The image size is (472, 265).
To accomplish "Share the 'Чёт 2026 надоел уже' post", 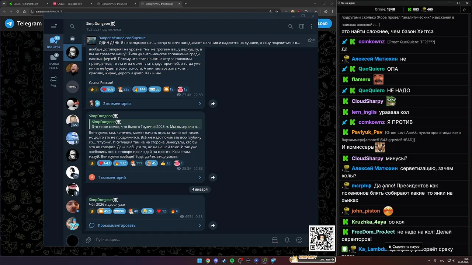I will click(x=213, y=225).
